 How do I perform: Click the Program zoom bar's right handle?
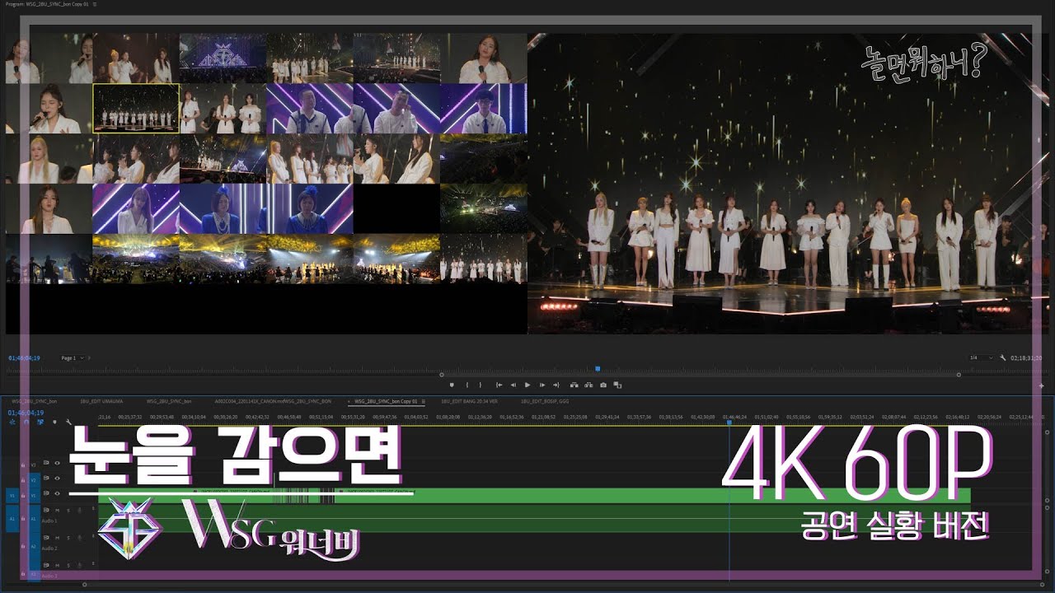tap(959, 375)
